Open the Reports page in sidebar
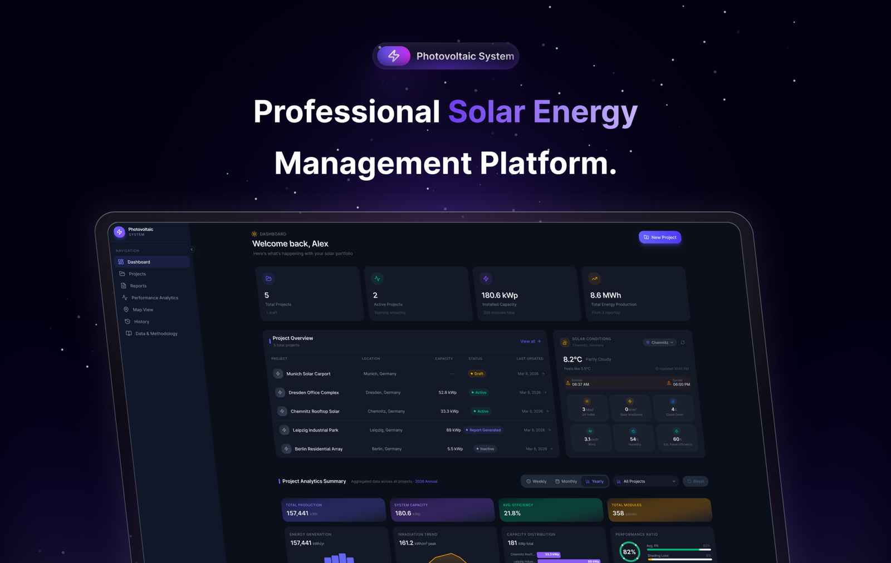891x563 pixels. (x=138, y=286)
